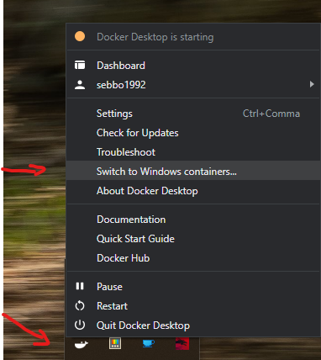The image size is (321, 360).
Task: Click the Ctrl+Comma shortcut label
Action: point(271,114)
